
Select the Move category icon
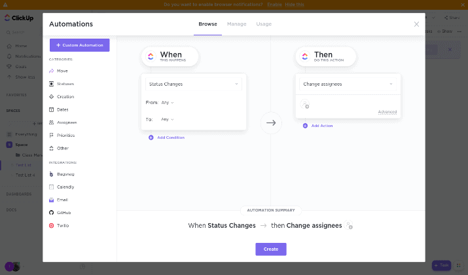51,71
